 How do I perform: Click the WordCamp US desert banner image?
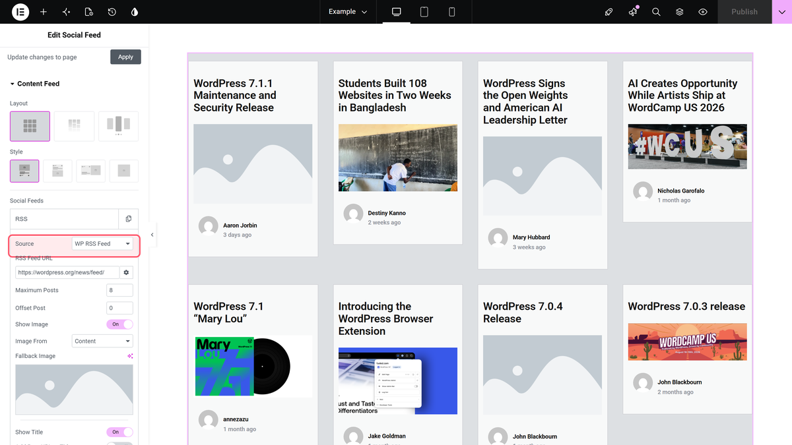coord(687,341)
